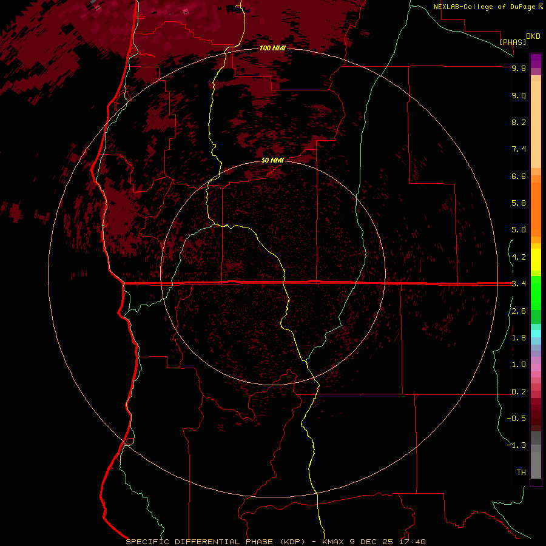Pick the yellow color bar segment
Viewport: 546px width, 546px height.
pos(536,260)
